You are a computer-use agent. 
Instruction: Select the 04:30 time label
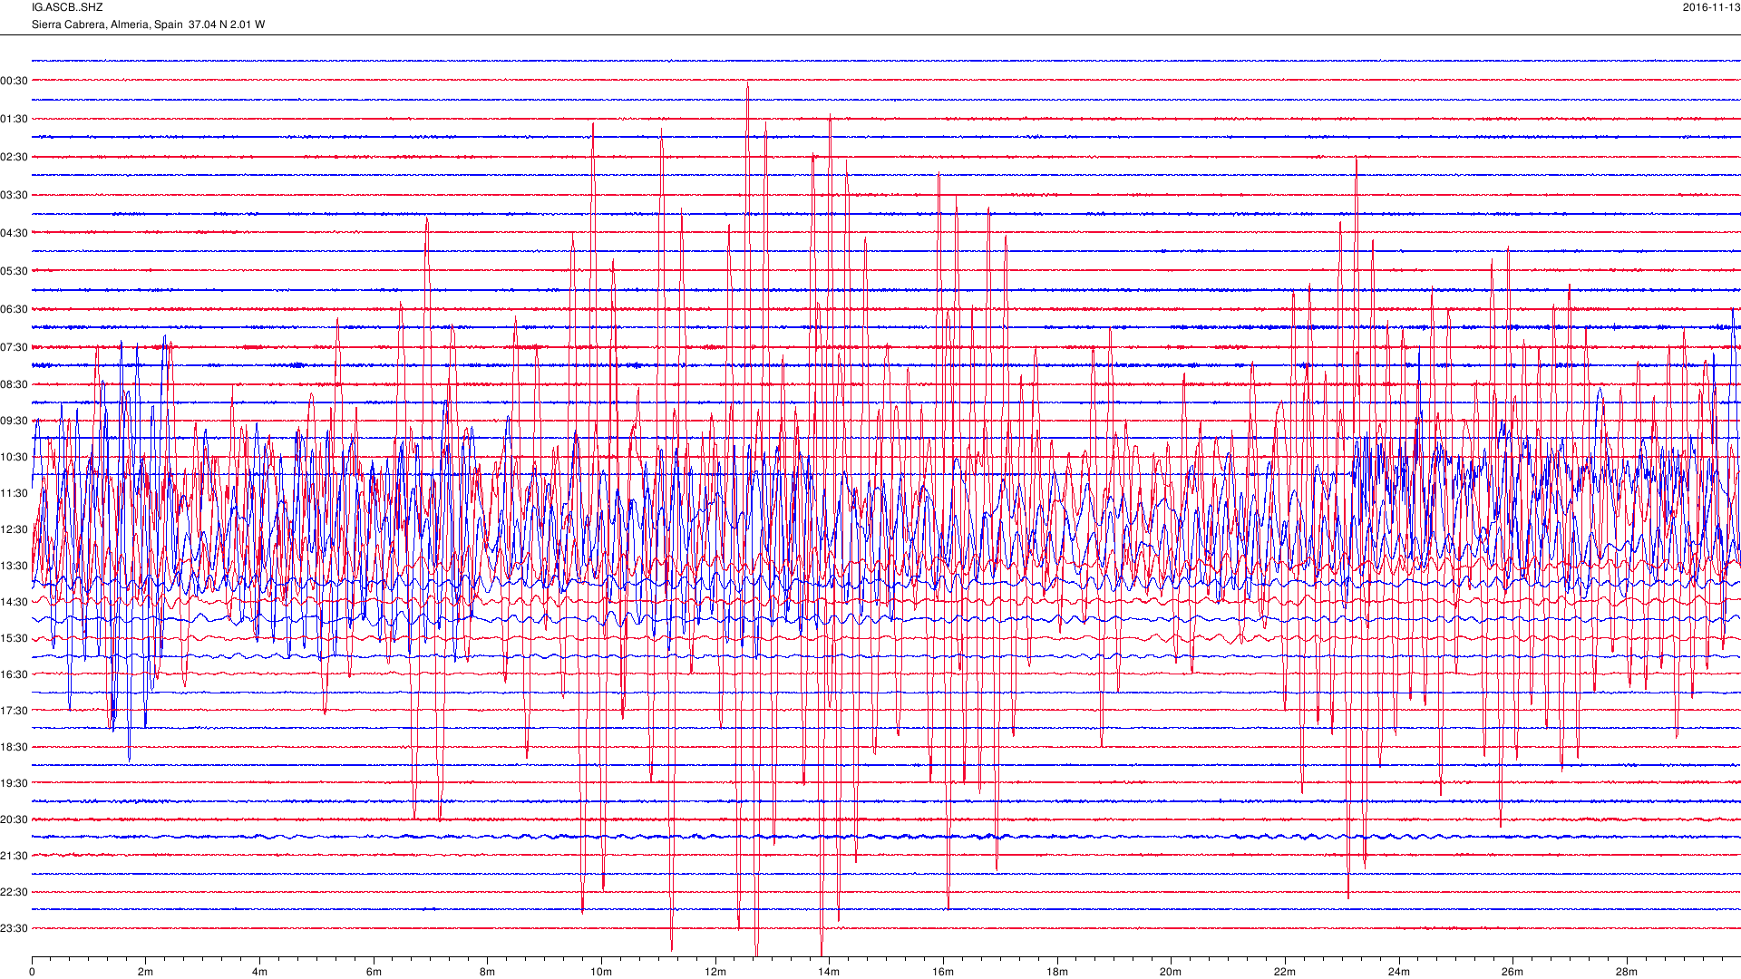point(15,233)
